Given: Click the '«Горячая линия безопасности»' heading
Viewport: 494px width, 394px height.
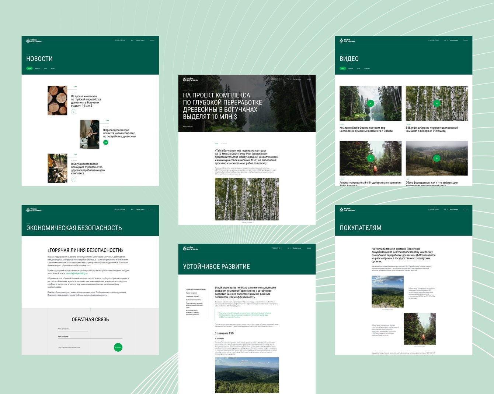Looking at the screenshot, I should pyautogui.click(x=86, y=250).
